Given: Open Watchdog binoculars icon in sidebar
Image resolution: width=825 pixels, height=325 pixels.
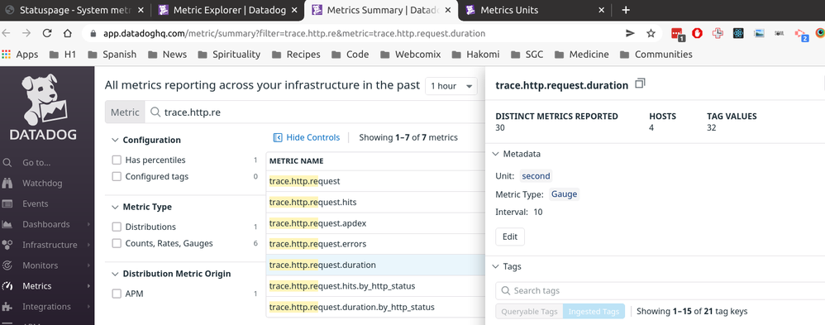Looking at the screenshot, I should coord(7,184).
